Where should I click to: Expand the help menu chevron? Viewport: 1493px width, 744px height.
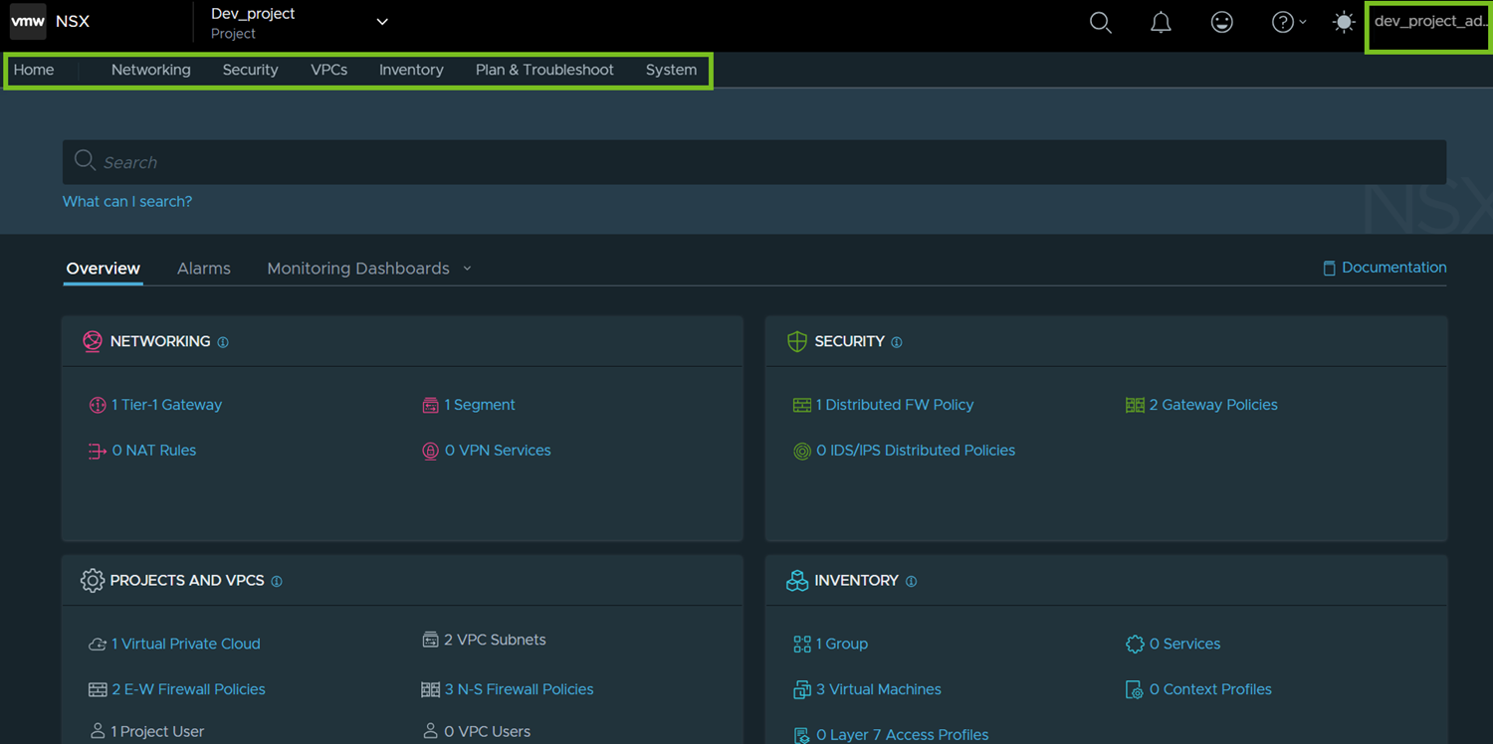1303,22
